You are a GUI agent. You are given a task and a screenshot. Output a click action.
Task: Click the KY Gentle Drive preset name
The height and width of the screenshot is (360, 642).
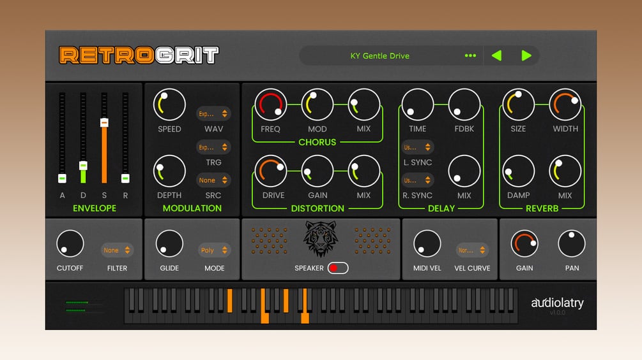379,56
